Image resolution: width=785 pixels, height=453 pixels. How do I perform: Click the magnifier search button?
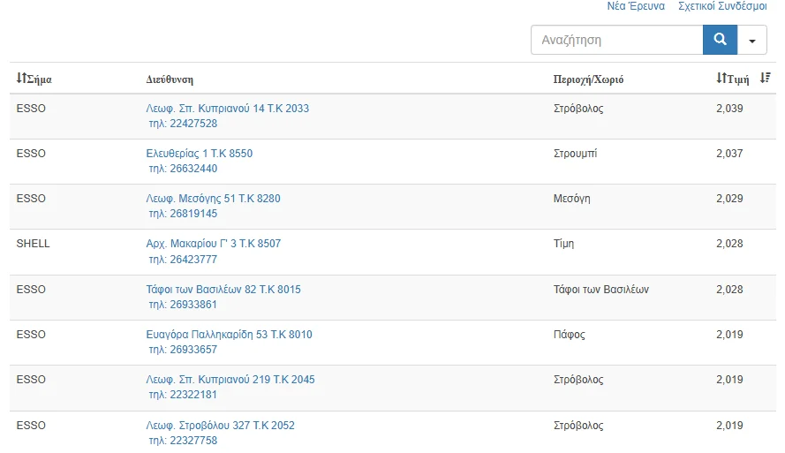720,40
